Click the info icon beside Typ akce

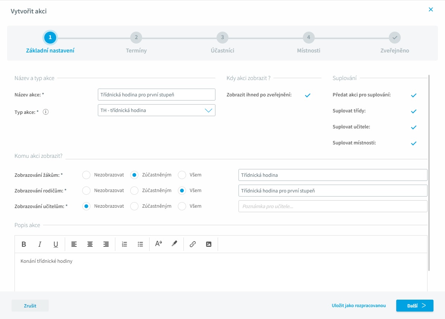(x=46, y=112)
